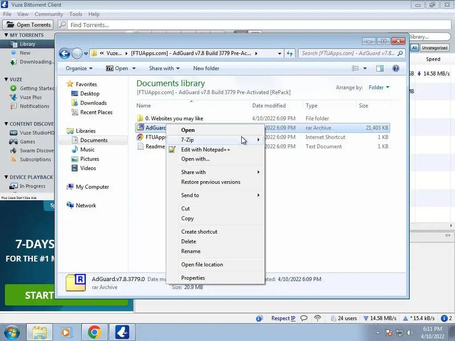Image resolution: width=455 pixels, height=341 pixels.
Task: Change your view icon in Explorer toolbar
Action: pyautogui.click(x=355, y=68)
